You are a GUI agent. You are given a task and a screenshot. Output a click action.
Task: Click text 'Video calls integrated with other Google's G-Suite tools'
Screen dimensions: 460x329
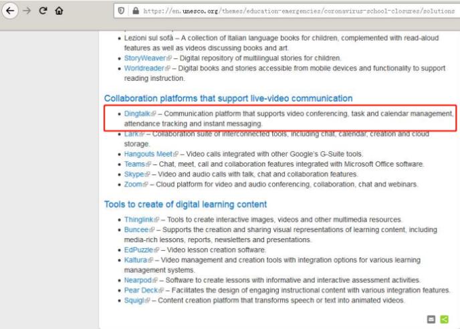pyautogui.click(x=274, y=154)
